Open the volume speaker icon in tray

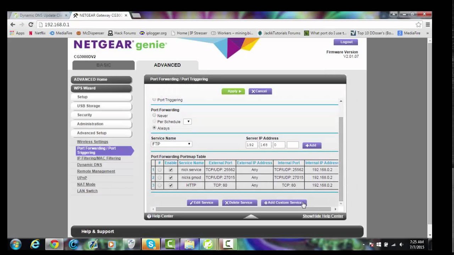coord(401,244)
